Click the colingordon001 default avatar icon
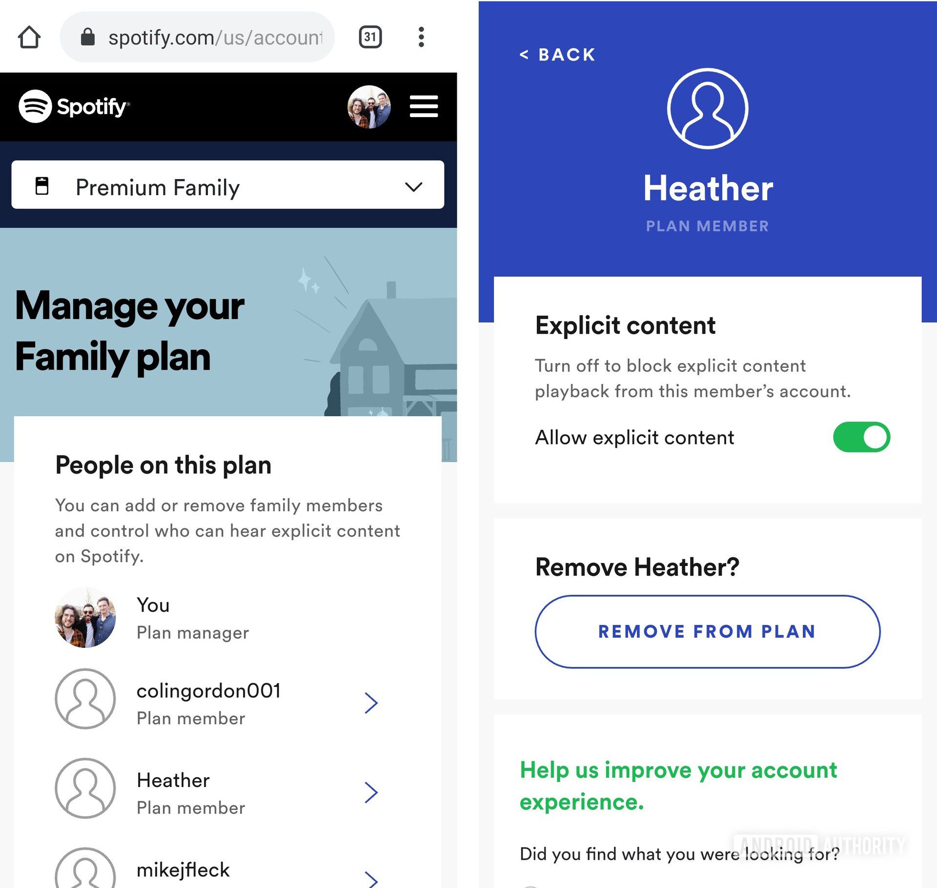Image resolution: width=937 pixels, height=888 pixels. coord(86,701)
